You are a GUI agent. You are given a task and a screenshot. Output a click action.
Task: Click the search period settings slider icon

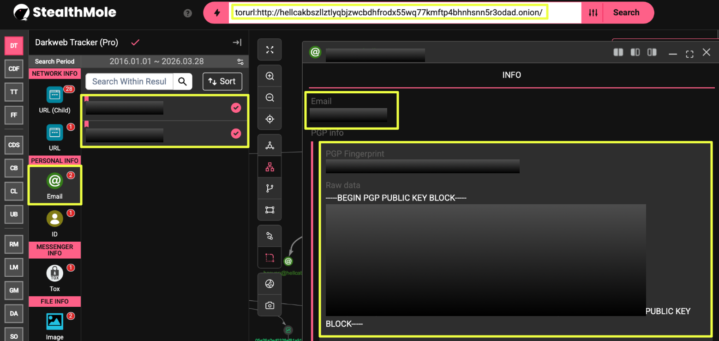pyautogui.click(x=240, y=61)
